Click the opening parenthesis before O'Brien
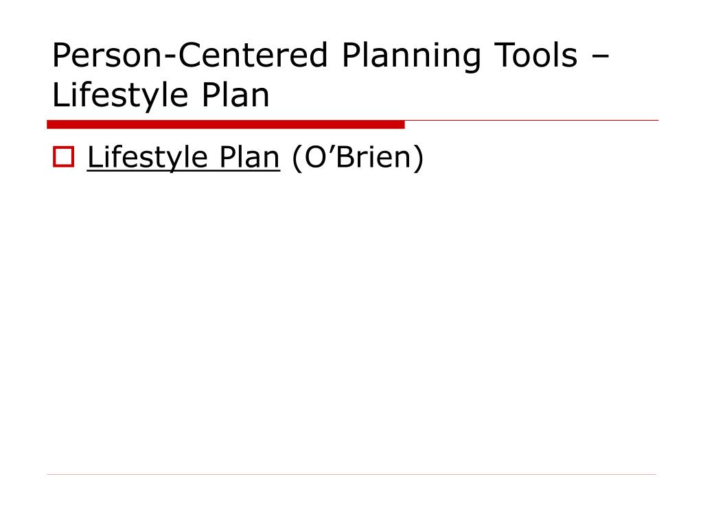The height and width of the screenshot is (527, 703). pyautogui.click(x=297, y=158)
